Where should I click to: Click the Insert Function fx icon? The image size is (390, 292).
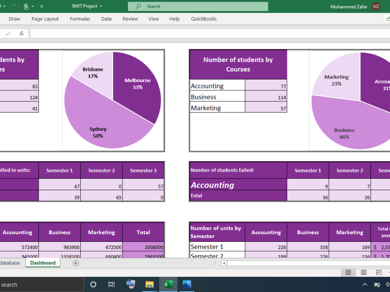click(21, 33)
